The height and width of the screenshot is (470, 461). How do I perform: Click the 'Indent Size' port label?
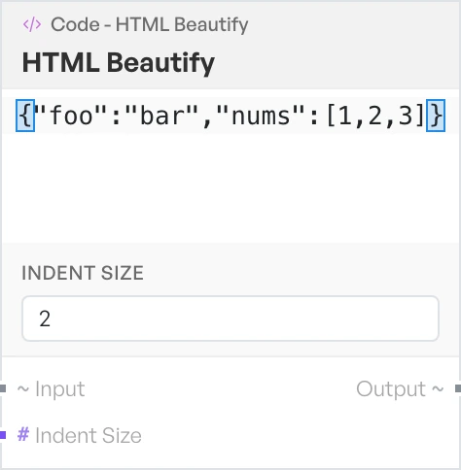point(89,435)
